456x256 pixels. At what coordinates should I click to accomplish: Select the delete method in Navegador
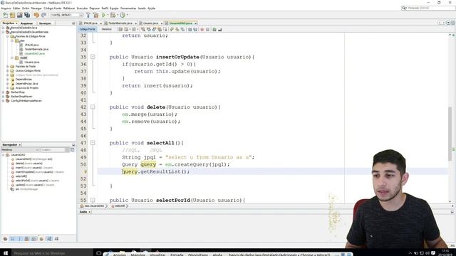(28, 164)
